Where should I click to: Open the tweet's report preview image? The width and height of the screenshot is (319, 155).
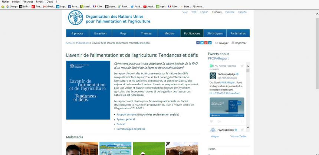tap(227, 107)
